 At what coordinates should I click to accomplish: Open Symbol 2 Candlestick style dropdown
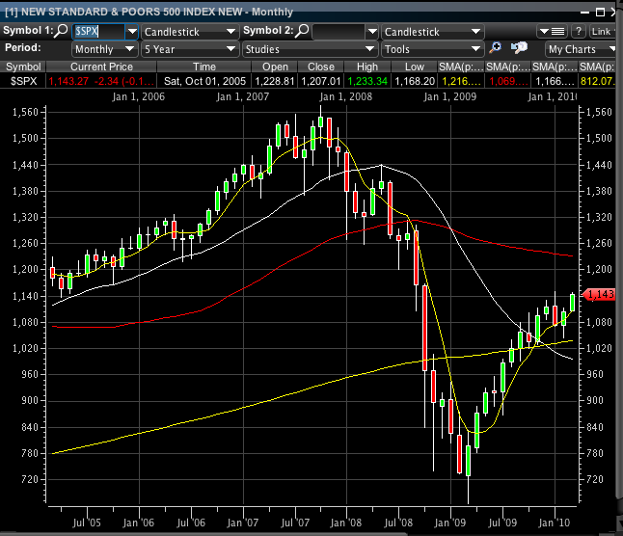(x=432, y=31)
